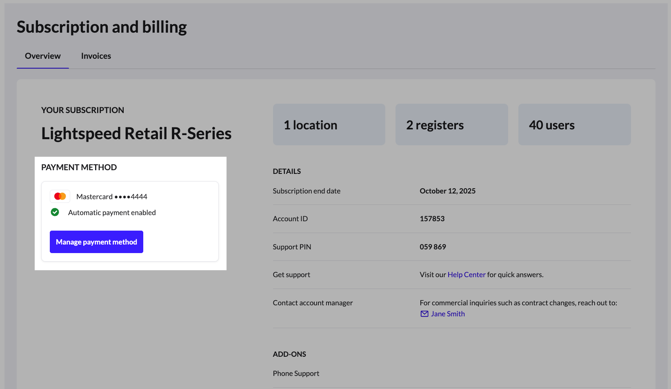
Task: Click the Lightspeed Retail R-Series plan name
Action: pos(136,133)
